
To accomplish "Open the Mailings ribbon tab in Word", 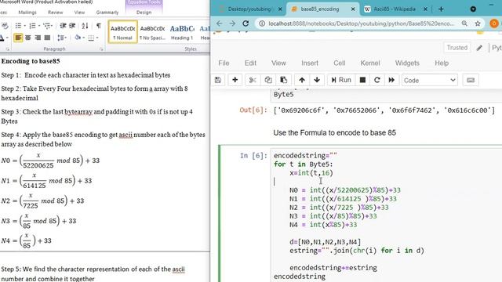I will (27, 13).
